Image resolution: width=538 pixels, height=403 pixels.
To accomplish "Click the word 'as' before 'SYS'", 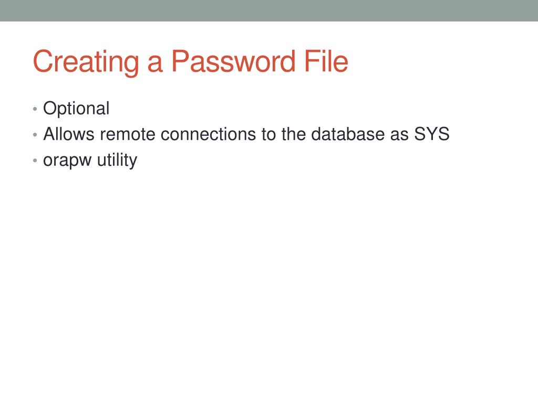I will [x=399, y=135].
